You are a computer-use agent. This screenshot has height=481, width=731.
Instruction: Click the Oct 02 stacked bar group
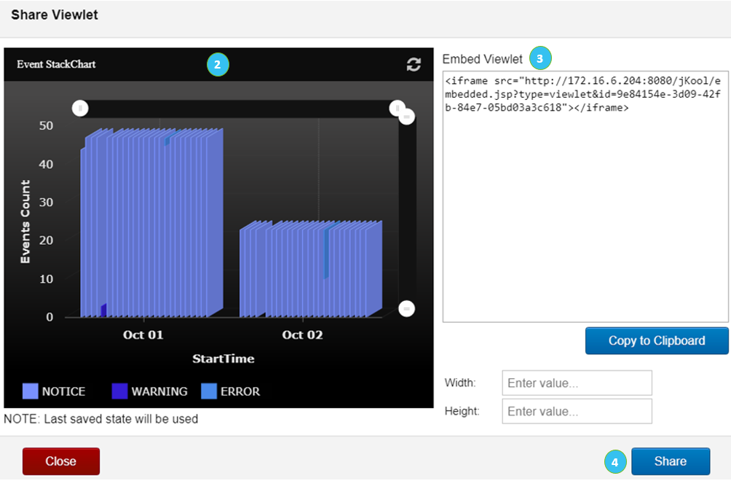point(311,269)
